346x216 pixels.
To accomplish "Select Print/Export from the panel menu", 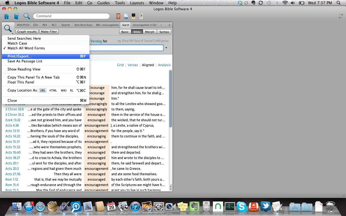I will click(x=46, y=56).
